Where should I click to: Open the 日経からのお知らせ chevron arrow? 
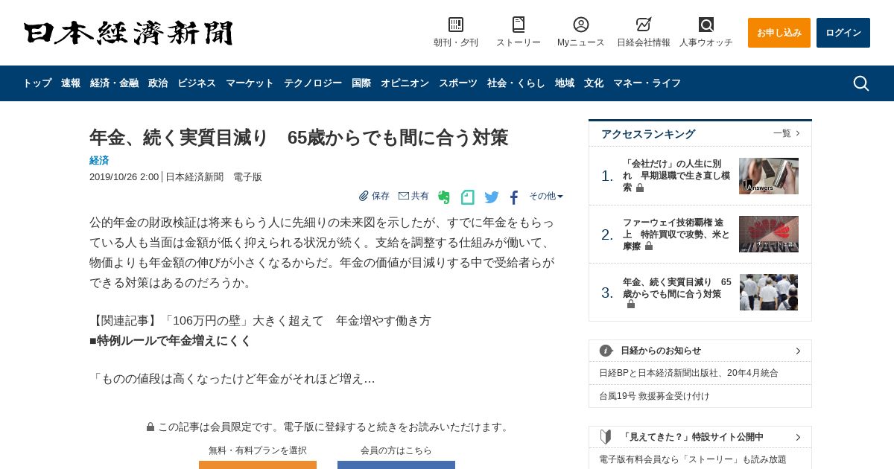(798, 351)
